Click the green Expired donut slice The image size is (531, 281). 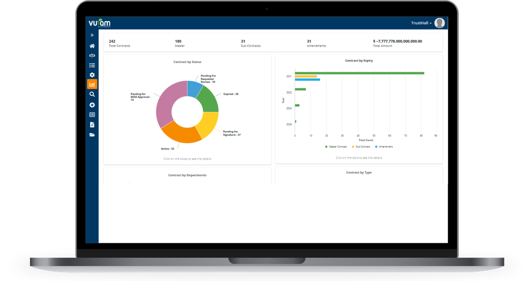coord(209,100)
